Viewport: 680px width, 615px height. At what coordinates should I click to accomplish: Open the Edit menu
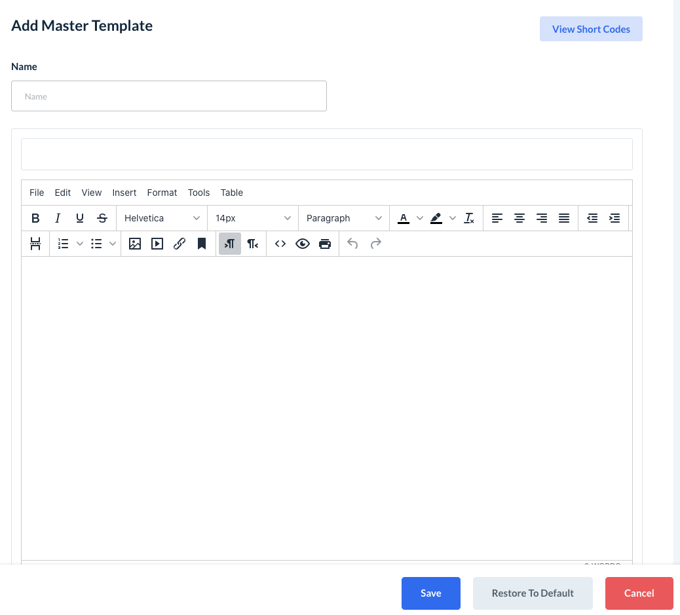point(62,193)
